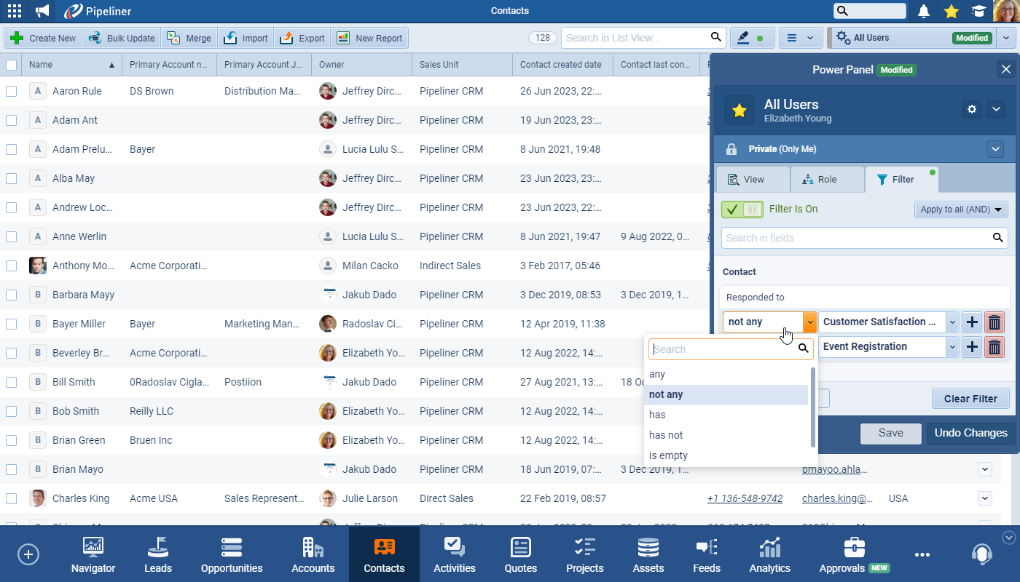Click the favorites star icon in header
This screenshot has width=1020, height=582.
pyautogui.click(x=951, y=11)
